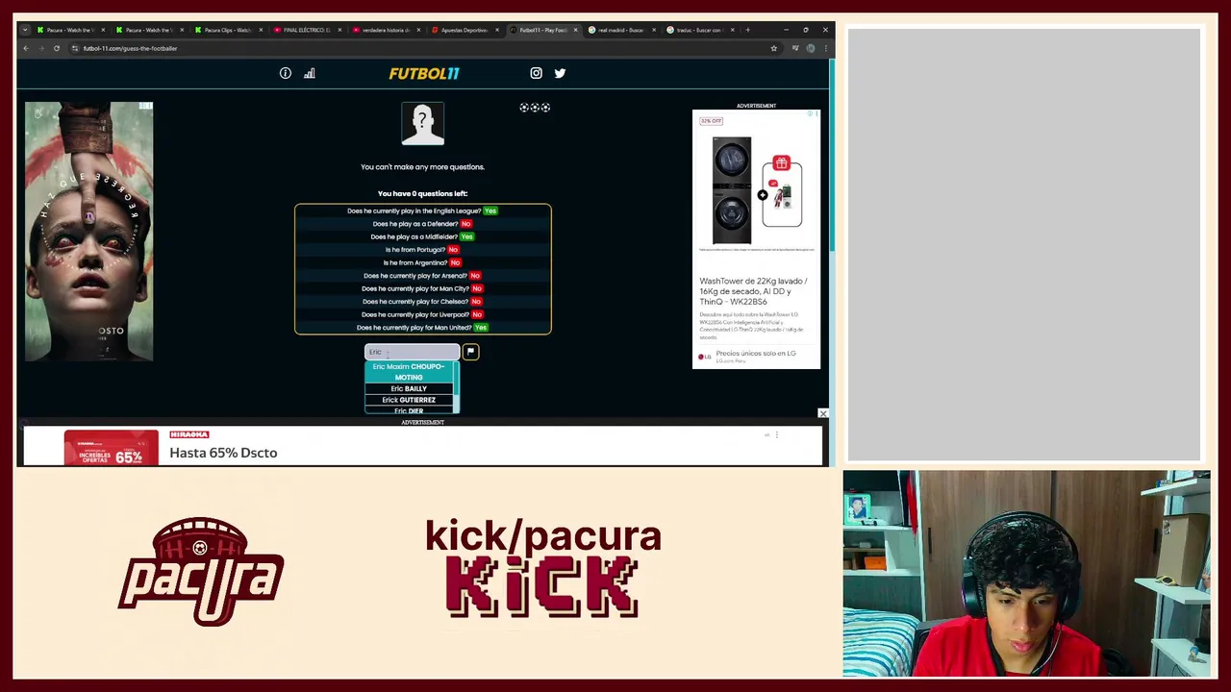
Task: Open the Futbol11 Instagram link
Action: [537, 73]
